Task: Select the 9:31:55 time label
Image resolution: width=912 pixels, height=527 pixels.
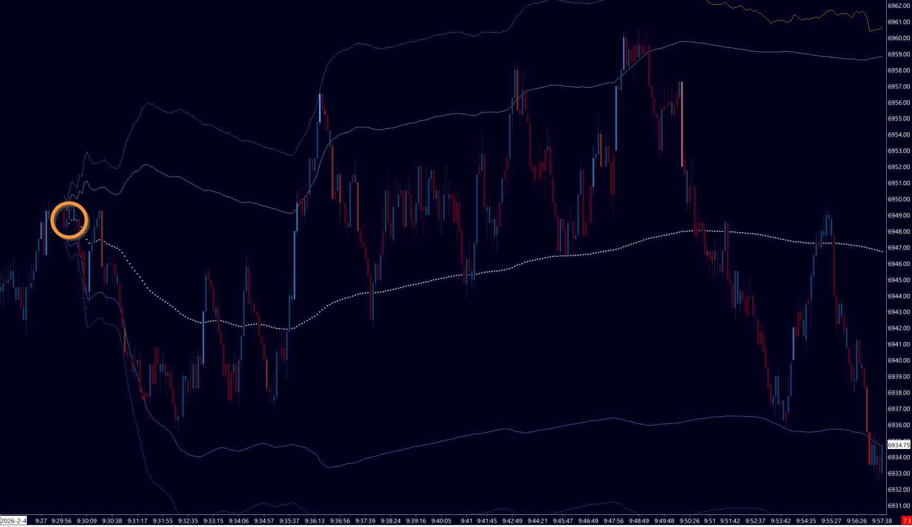Action: pyautogui.click(x=162, y=521)
